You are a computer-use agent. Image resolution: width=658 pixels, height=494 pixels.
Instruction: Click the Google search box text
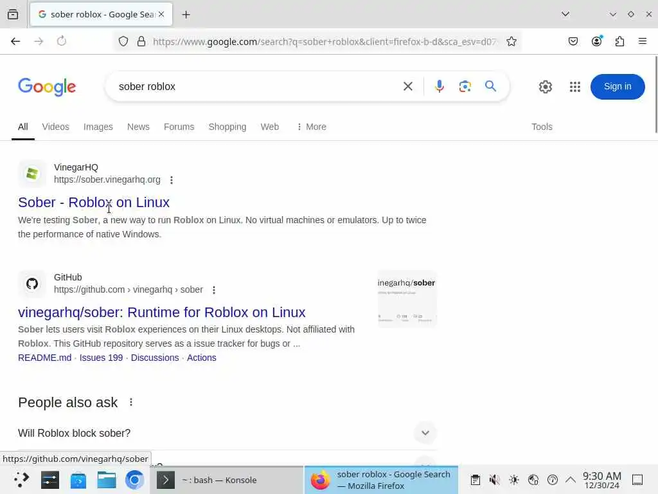click(x=147, y=87)
